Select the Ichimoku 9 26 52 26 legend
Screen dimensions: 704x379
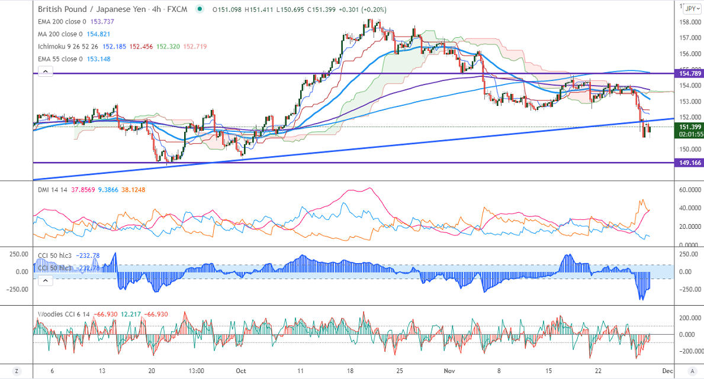click(68, 47)
